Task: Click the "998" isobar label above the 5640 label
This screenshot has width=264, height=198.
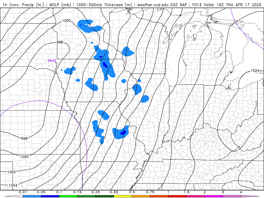Action: pos(60,42)
